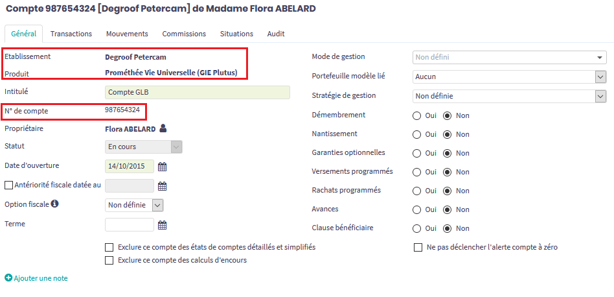This screenshot has height=297, width=614.
Task: Open the Commissions tab
Action: pyautogui.click(x=184, y=34)
